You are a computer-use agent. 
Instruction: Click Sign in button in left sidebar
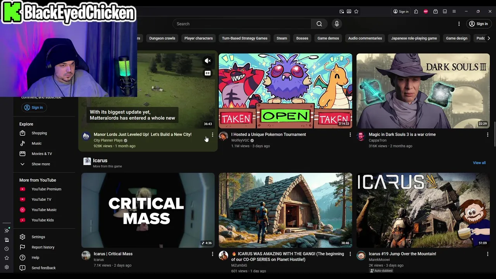pyautogui.click(x=33, y=107)
